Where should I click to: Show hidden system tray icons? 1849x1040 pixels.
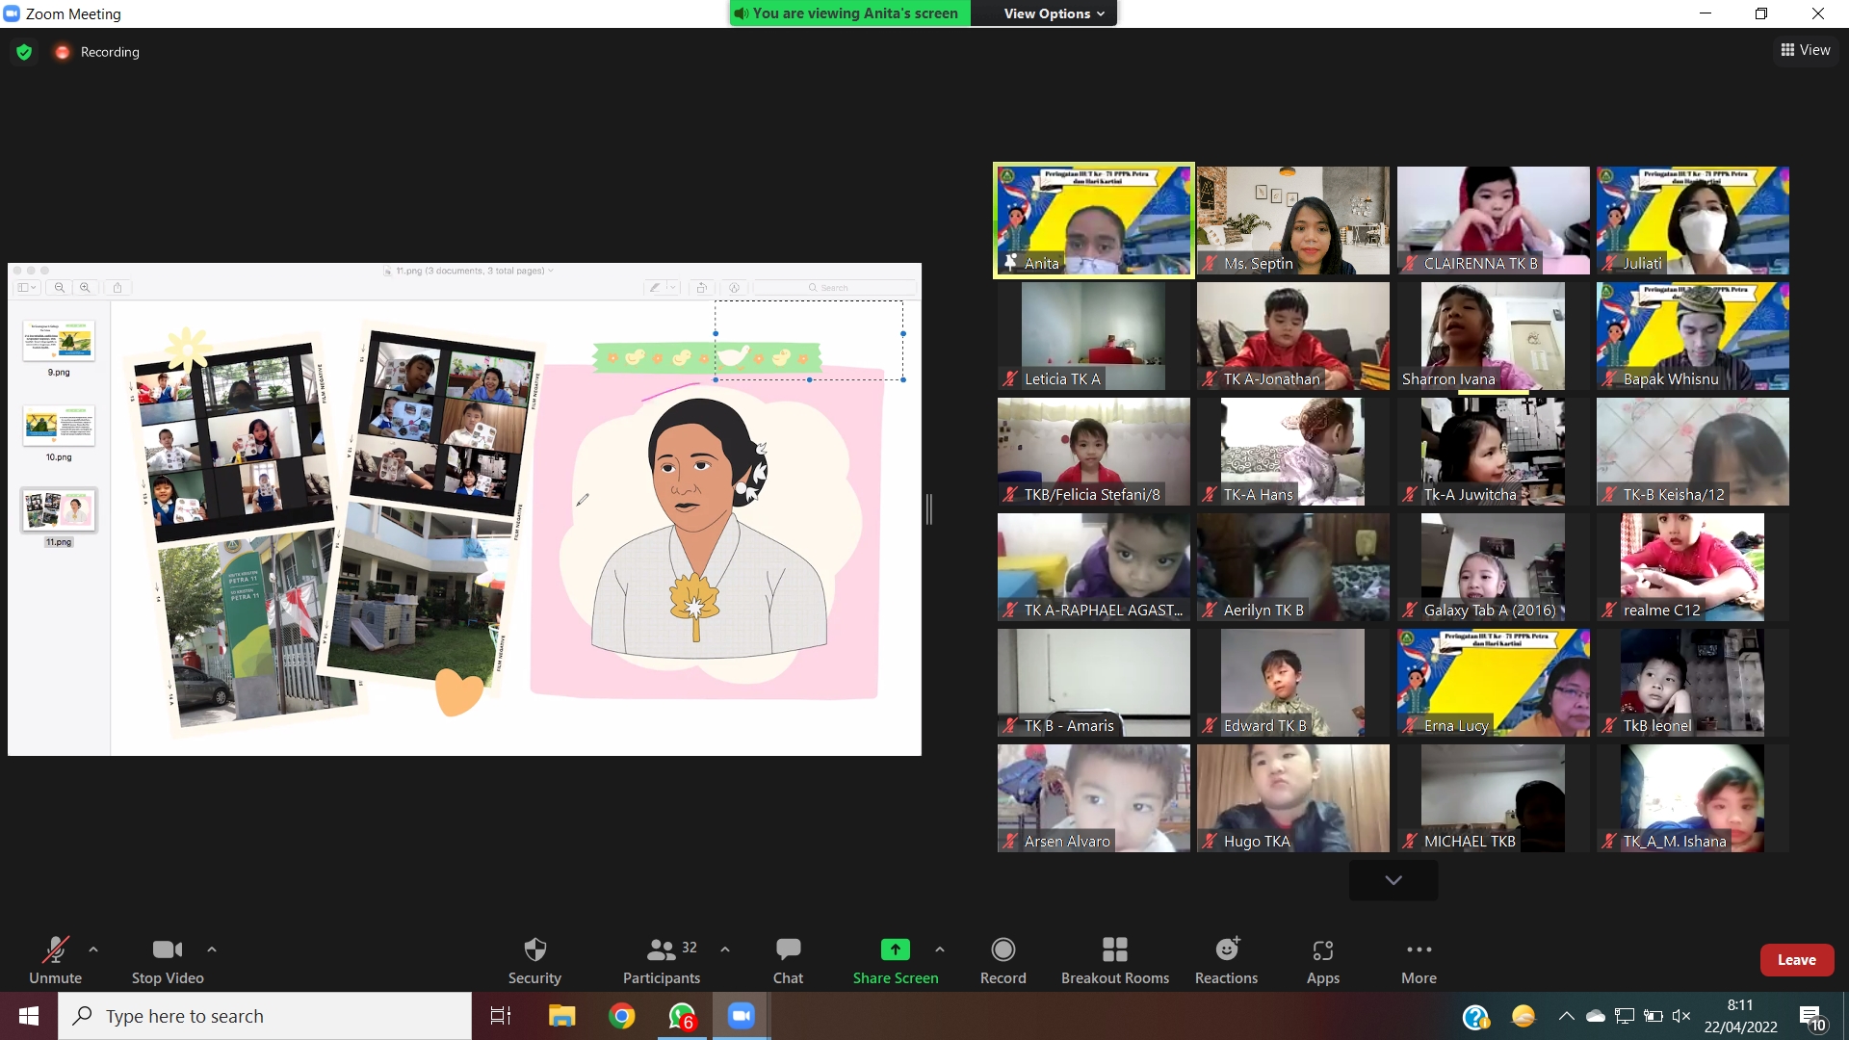(x=1566, y=1016)
